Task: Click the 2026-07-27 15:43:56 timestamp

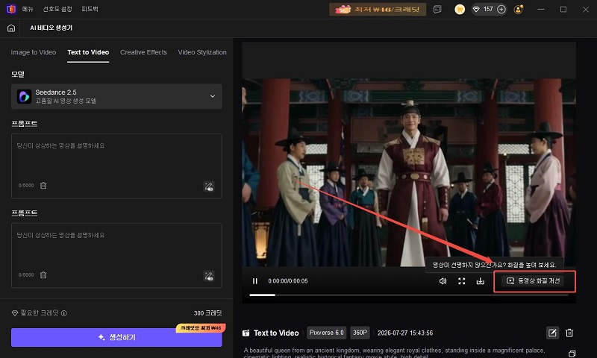Action: coord(405,333)
